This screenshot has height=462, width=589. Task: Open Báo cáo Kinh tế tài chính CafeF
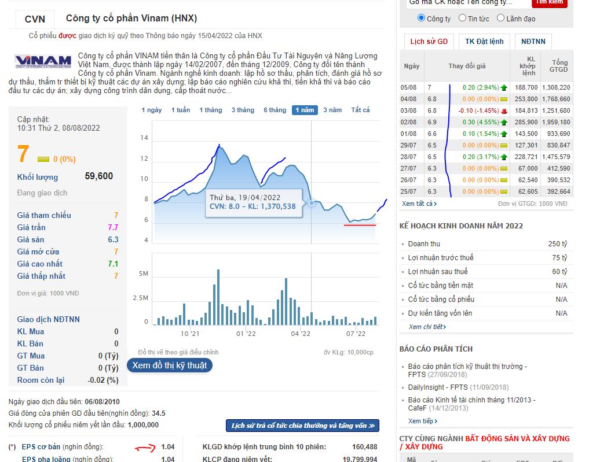(471, 404)
